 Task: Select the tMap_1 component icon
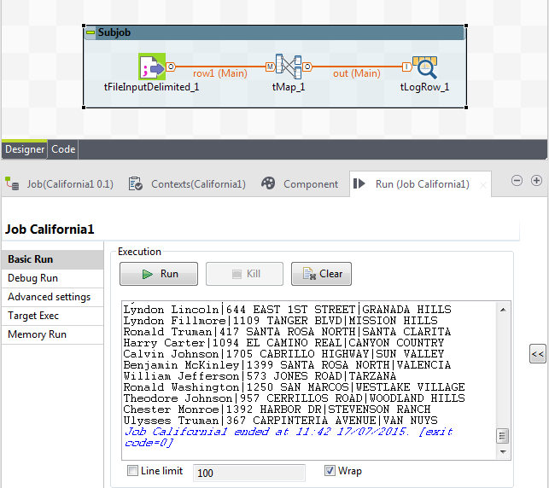click(288, 67)
